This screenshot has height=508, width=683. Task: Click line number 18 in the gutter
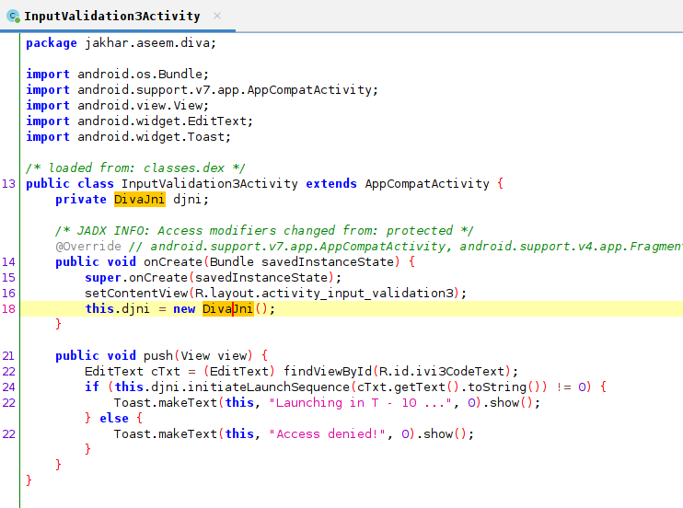click(x=8, y=309)
